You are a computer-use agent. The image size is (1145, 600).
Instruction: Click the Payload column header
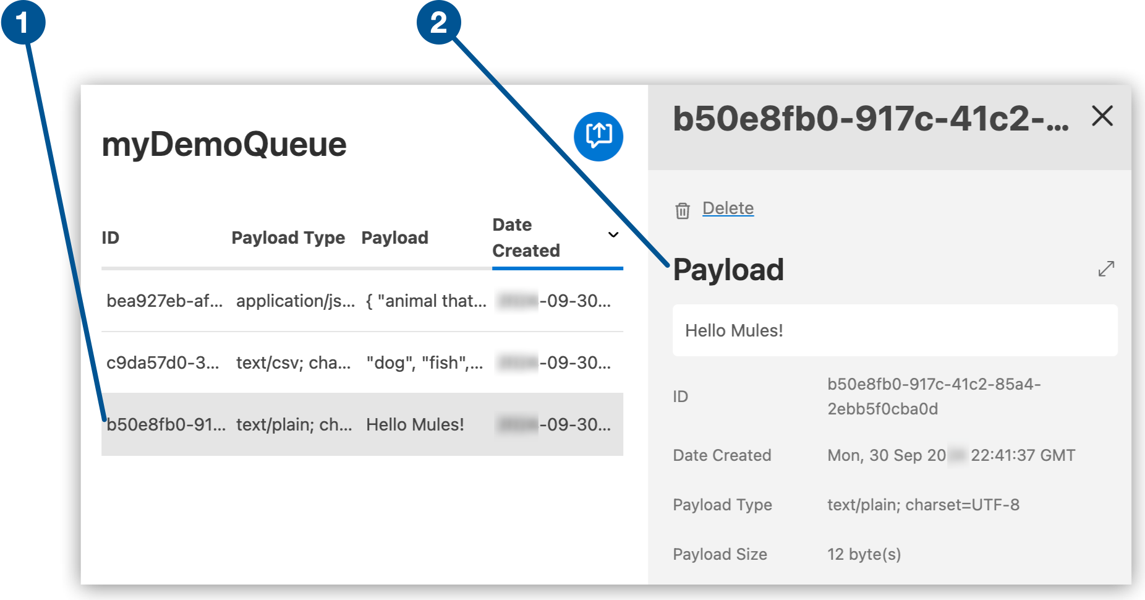(395, 237)
